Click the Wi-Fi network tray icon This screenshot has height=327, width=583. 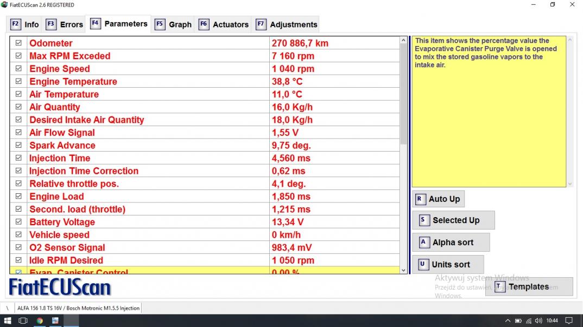pyautogui.click(x=529, y=321)
